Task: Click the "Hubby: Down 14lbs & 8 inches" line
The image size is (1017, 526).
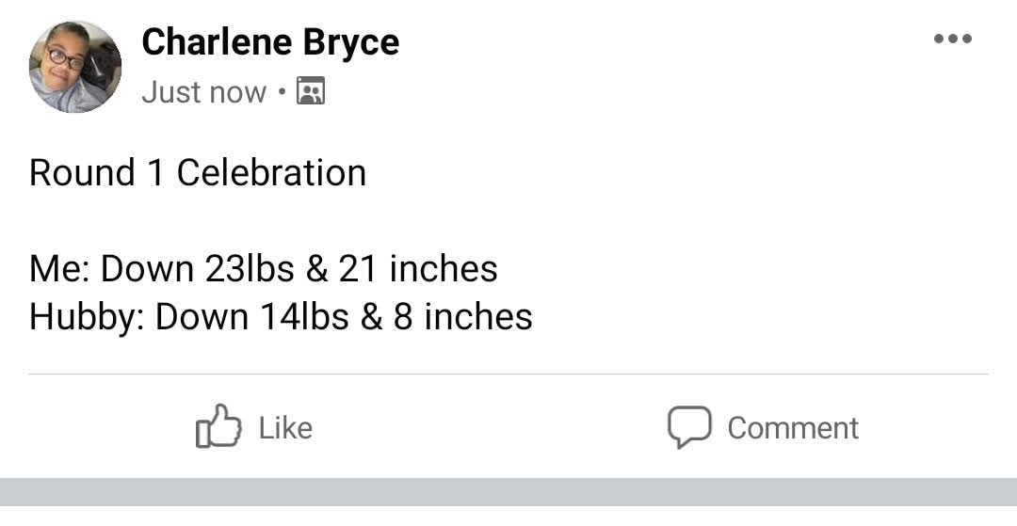Action: pyautogui.click(x=281, y=317)
